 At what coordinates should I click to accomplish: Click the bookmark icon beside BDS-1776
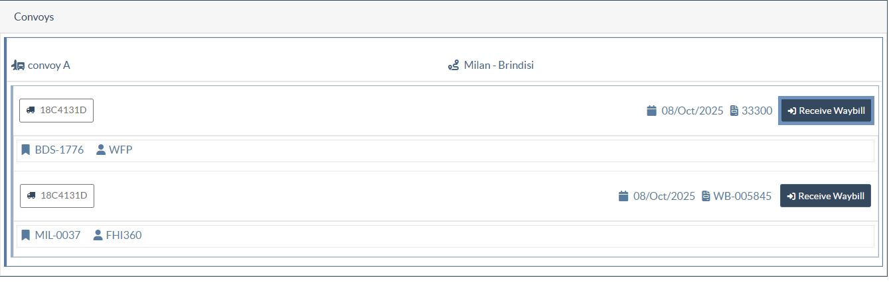(26, 150)
